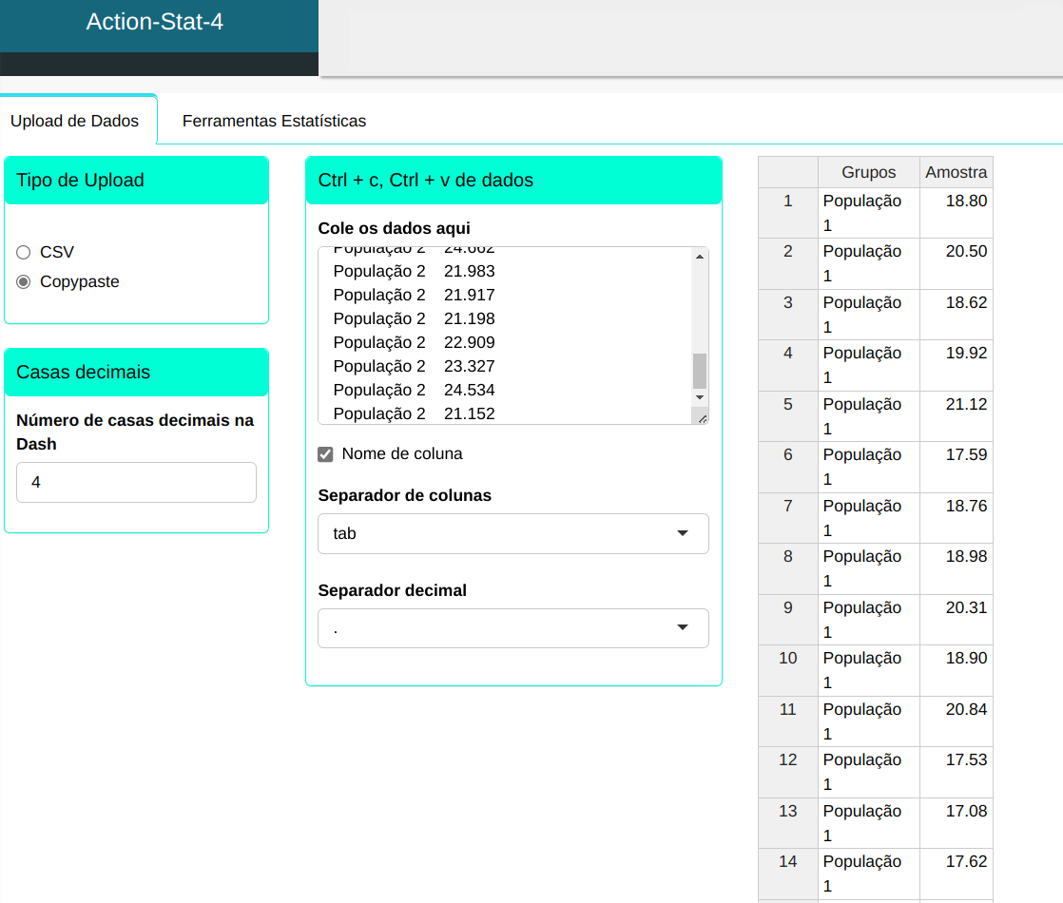1063x903 pixels.
Task: Open the Separador decimal dropdown
Action: [x=512, y=627]
